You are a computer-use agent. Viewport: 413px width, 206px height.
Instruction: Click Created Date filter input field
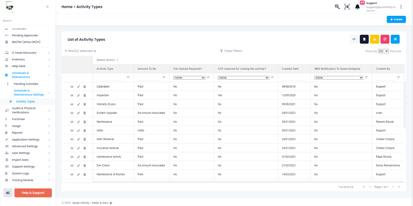pyautogui.click(x=294, y=78)
